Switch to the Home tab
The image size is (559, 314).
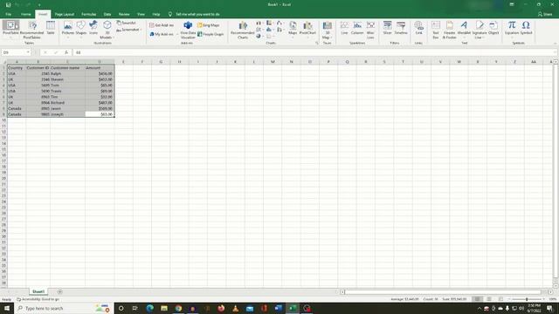click(25, 14)
